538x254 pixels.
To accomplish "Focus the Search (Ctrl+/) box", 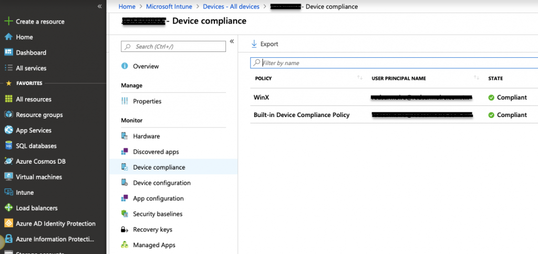I will click(x=173, y=46).
